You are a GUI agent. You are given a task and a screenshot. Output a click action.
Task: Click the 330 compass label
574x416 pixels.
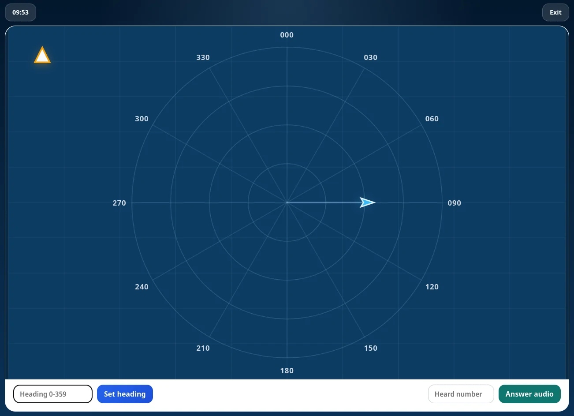(203, 57)
